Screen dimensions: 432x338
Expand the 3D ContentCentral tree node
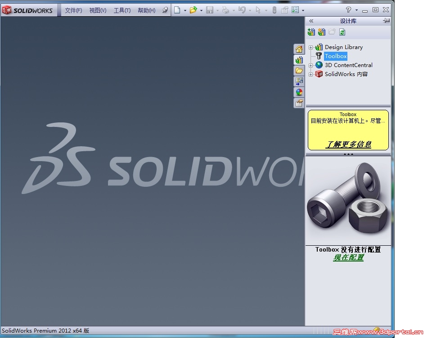pos(311,65)
